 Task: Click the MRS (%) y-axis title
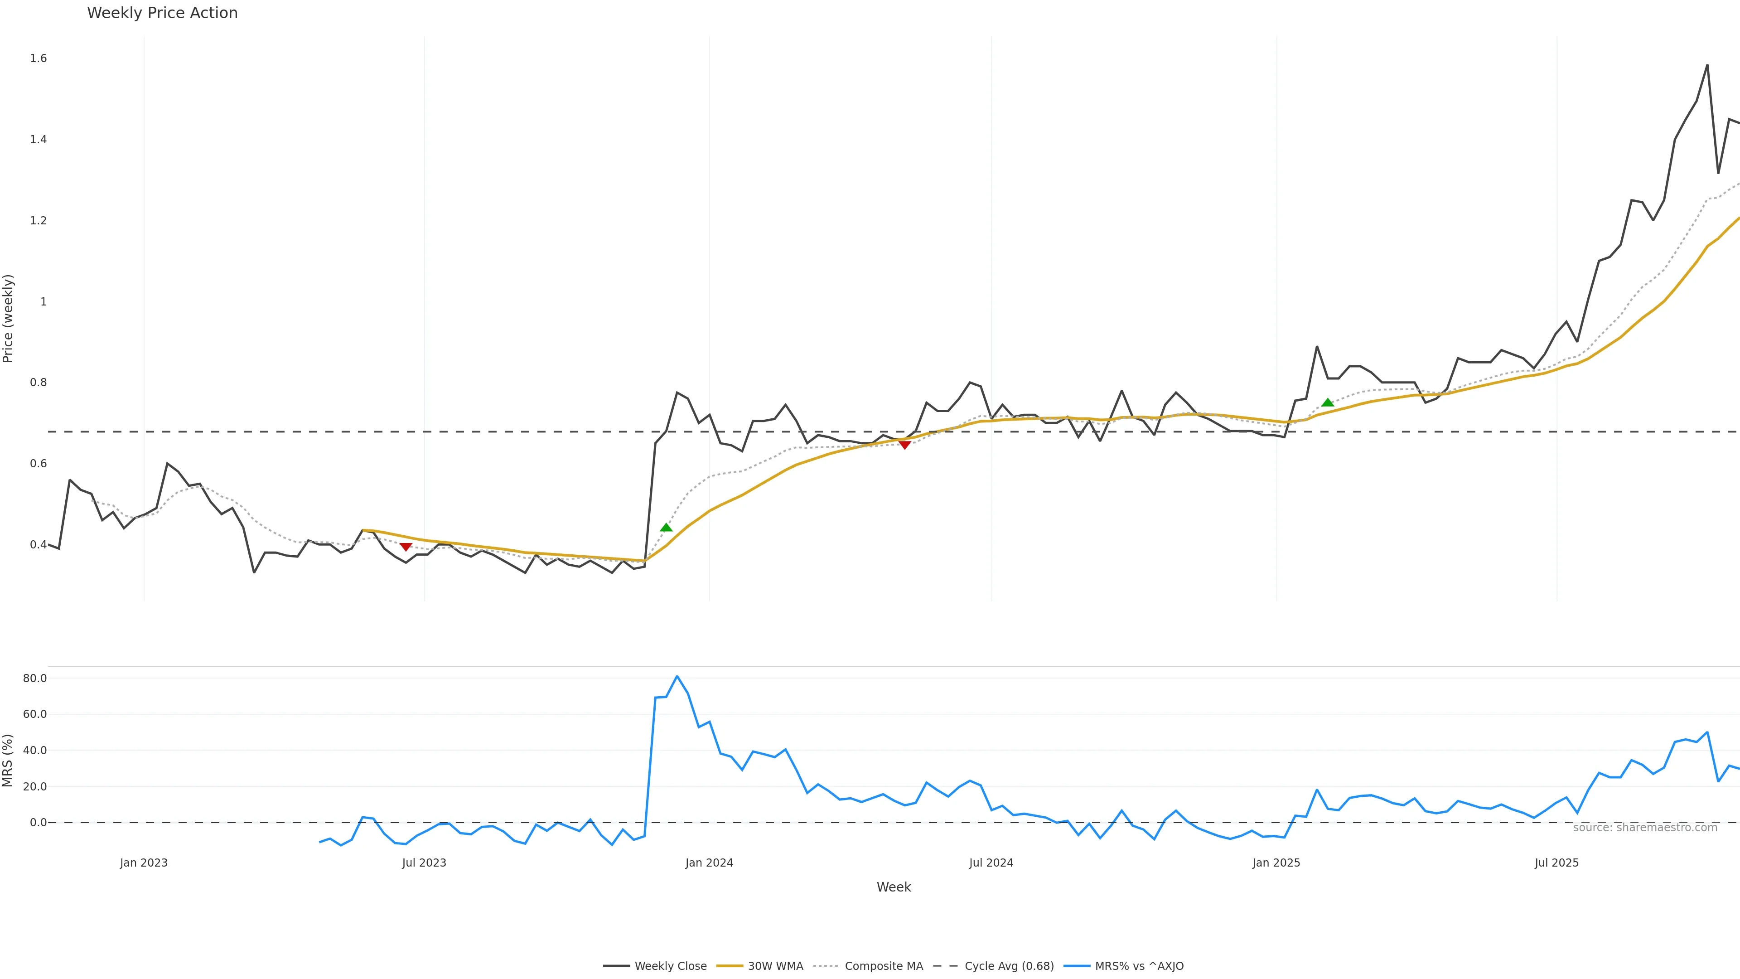point(8,760)
